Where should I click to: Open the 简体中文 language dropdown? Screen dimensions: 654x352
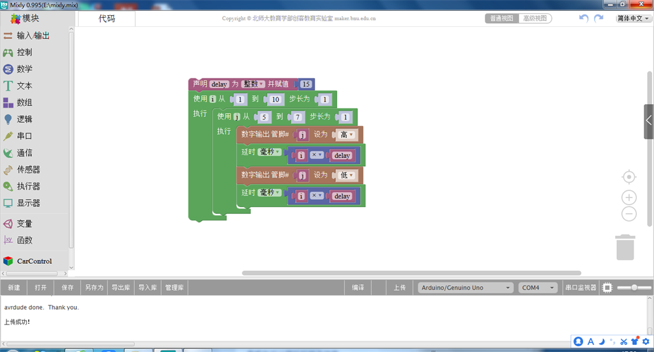tap(633, 19)
